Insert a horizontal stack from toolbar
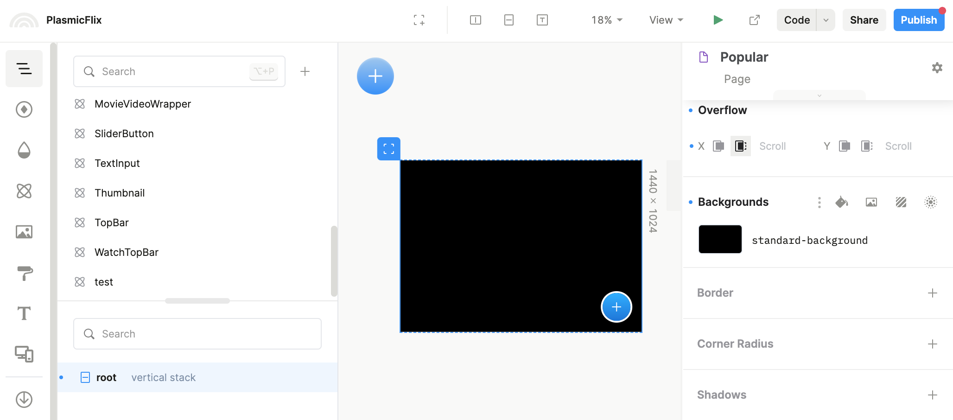The height and width of the screenshot is (420, 953). (476, 20)
